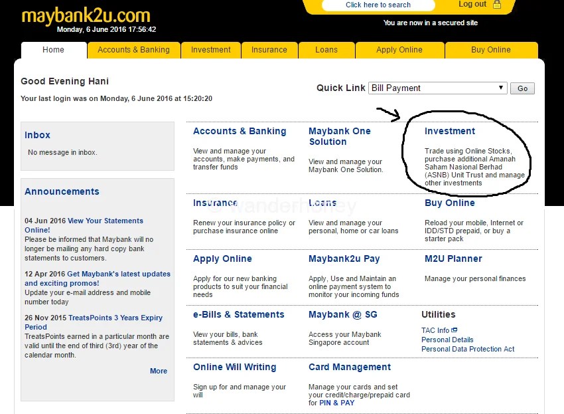Click 'You are now in a secured site'
Image resolution: width=564 pixels, height=414 pixels.
click(x=431, y=23)
